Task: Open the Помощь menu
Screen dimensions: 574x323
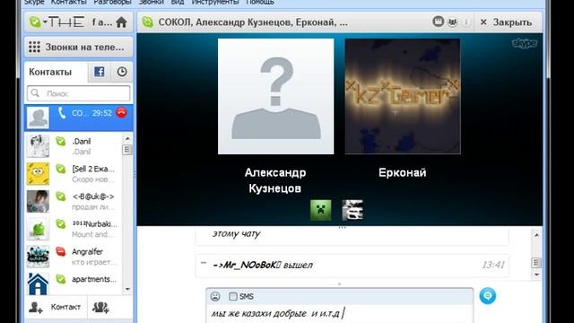Action: [260, 2]
